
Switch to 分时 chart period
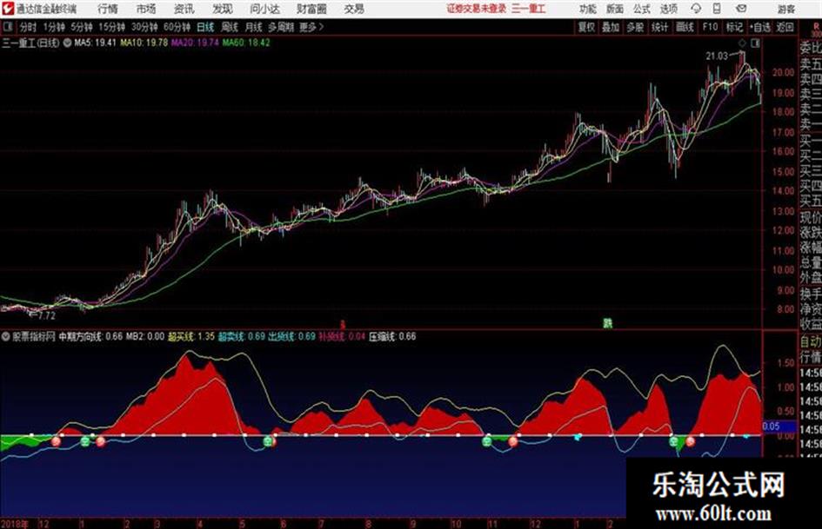[x=28, y=27]
